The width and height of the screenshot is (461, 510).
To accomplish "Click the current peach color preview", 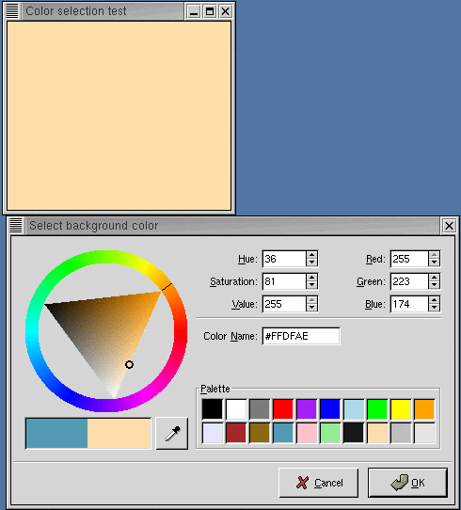I will click(x=119, y=433).
